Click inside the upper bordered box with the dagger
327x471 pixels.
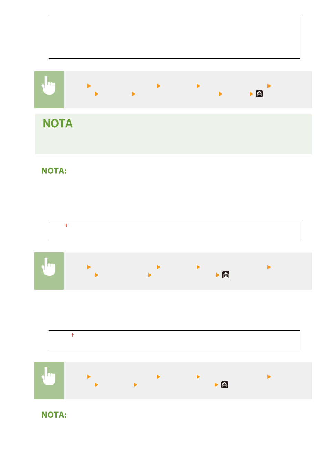pyautogui.click(x=174, y=231)
